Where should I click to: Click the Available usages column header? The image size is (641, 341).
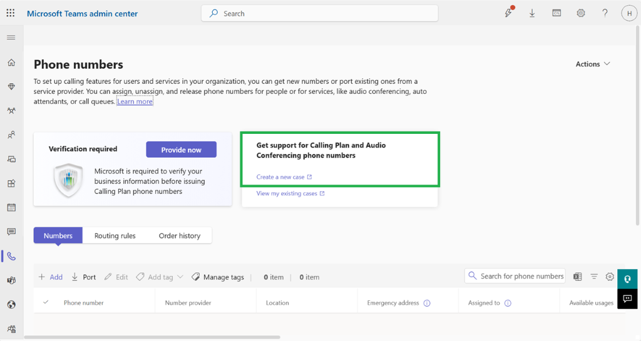click(x=591, y=303)
